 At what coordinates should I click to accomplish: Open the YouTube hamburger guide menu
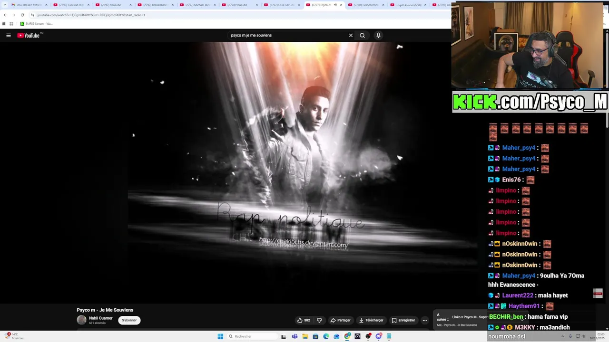click(8, 35)
